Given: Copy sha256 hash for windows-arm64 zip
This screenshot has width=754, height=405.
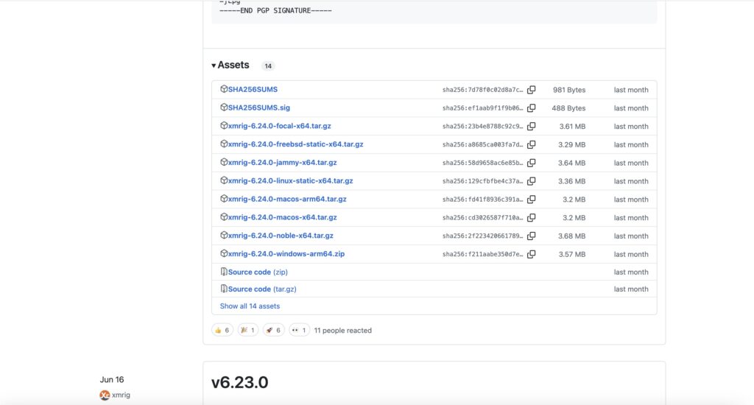Looking at the screenshot, I should tap(532, 255).
